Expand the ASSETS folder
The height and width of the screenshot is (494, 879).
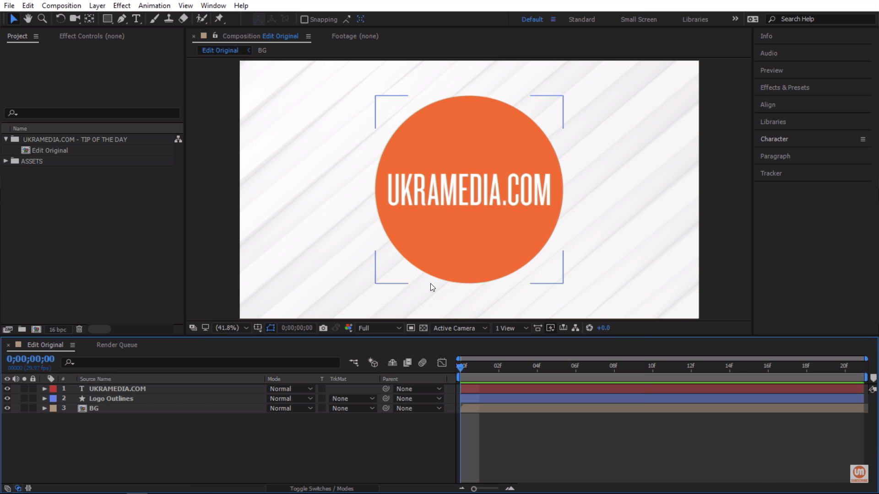(6, 161)
